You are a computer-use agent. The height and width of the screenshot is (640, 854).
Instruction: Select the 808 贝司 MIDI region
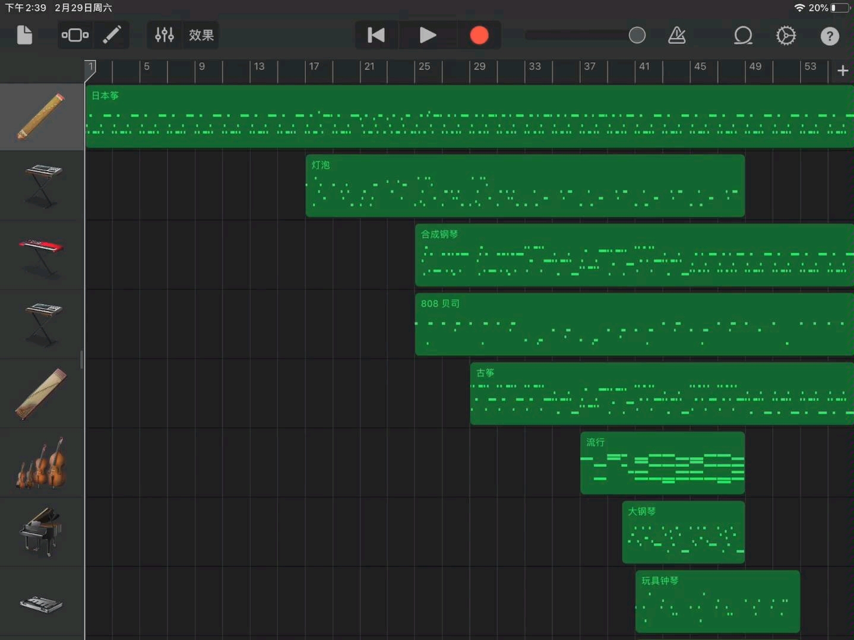[x=634, y=325]
